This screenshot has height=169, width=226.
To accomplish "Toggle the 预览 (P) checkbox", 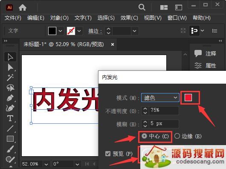I will point(107,154).
